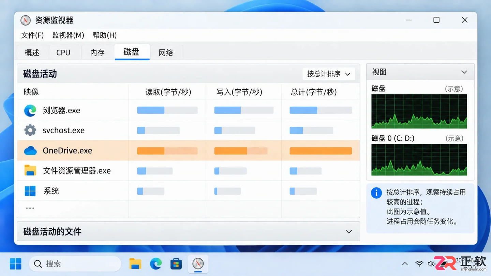The height and width of the screenshot is (276, 491).
Task: Select the OneDrive.exe process name
Action: (x=68, y=151)
